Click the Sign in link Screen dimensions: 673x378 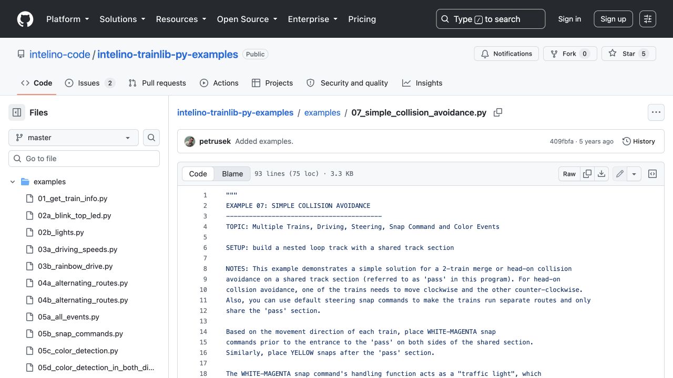pos(569,19)
